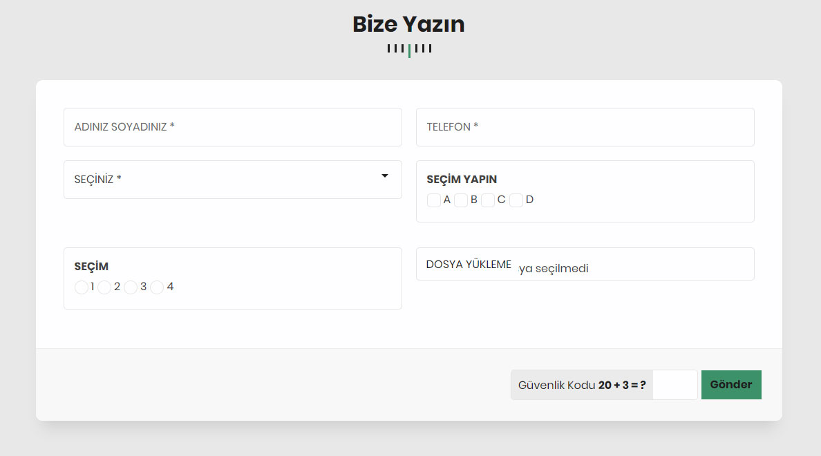Click the SEÇİM YAPIN group label
Screen dimensions: 821x456
point(462,179)
